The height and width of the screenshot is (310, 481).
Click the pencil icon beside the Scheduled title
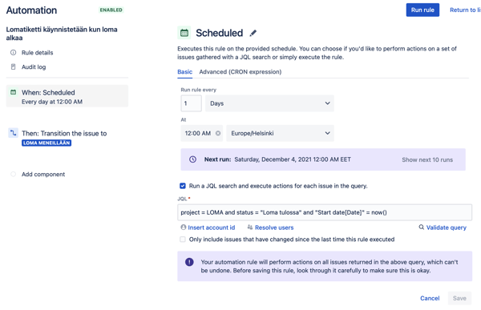(x=253, y=33)
